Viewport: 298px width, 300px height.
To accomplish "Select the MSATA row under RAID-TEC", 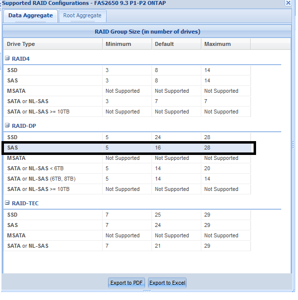I will [x=127, y=235].
